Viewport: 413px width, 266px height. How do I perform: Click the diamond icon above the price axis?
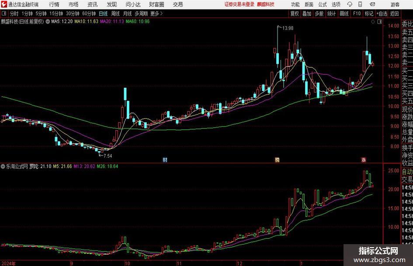click(373, 22)
